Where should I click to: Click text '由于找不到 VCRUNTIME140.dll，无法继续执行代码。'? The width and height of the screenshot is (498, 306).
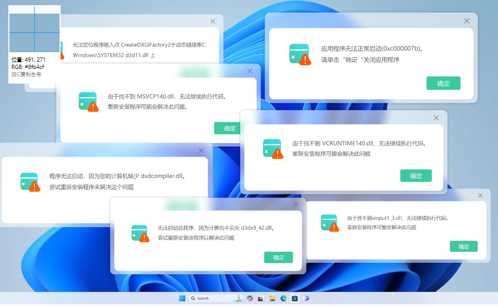(360, 143)
